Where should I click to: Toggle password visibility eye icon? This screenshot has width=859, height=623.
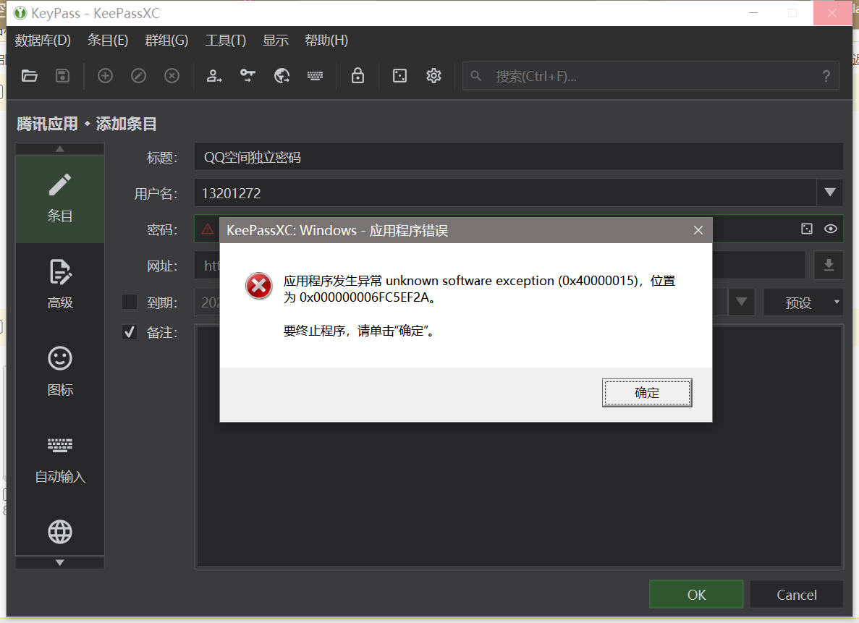831,229
